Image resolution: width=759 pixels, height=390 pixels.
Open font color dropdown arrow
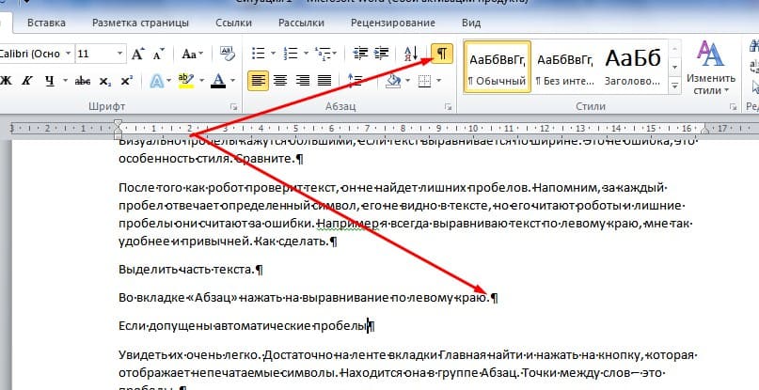(x=232, y=81)
